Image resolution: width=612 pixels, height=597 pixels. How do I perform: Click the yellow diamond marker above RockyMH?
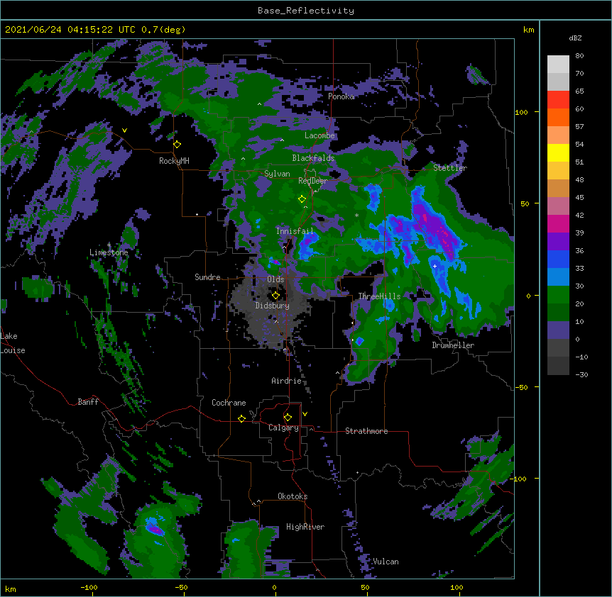click(x=177, y=145)
